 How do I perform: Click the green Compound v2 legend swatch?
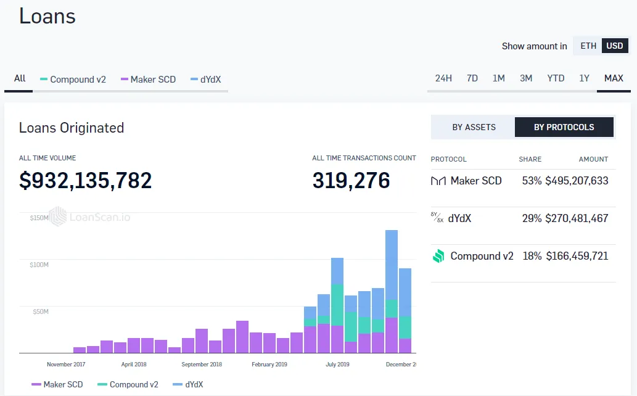click(103, 385)
